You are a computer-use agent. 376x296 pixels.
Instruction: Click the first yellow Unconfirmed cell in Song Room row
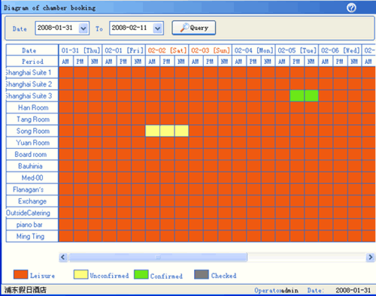(153, 131)
